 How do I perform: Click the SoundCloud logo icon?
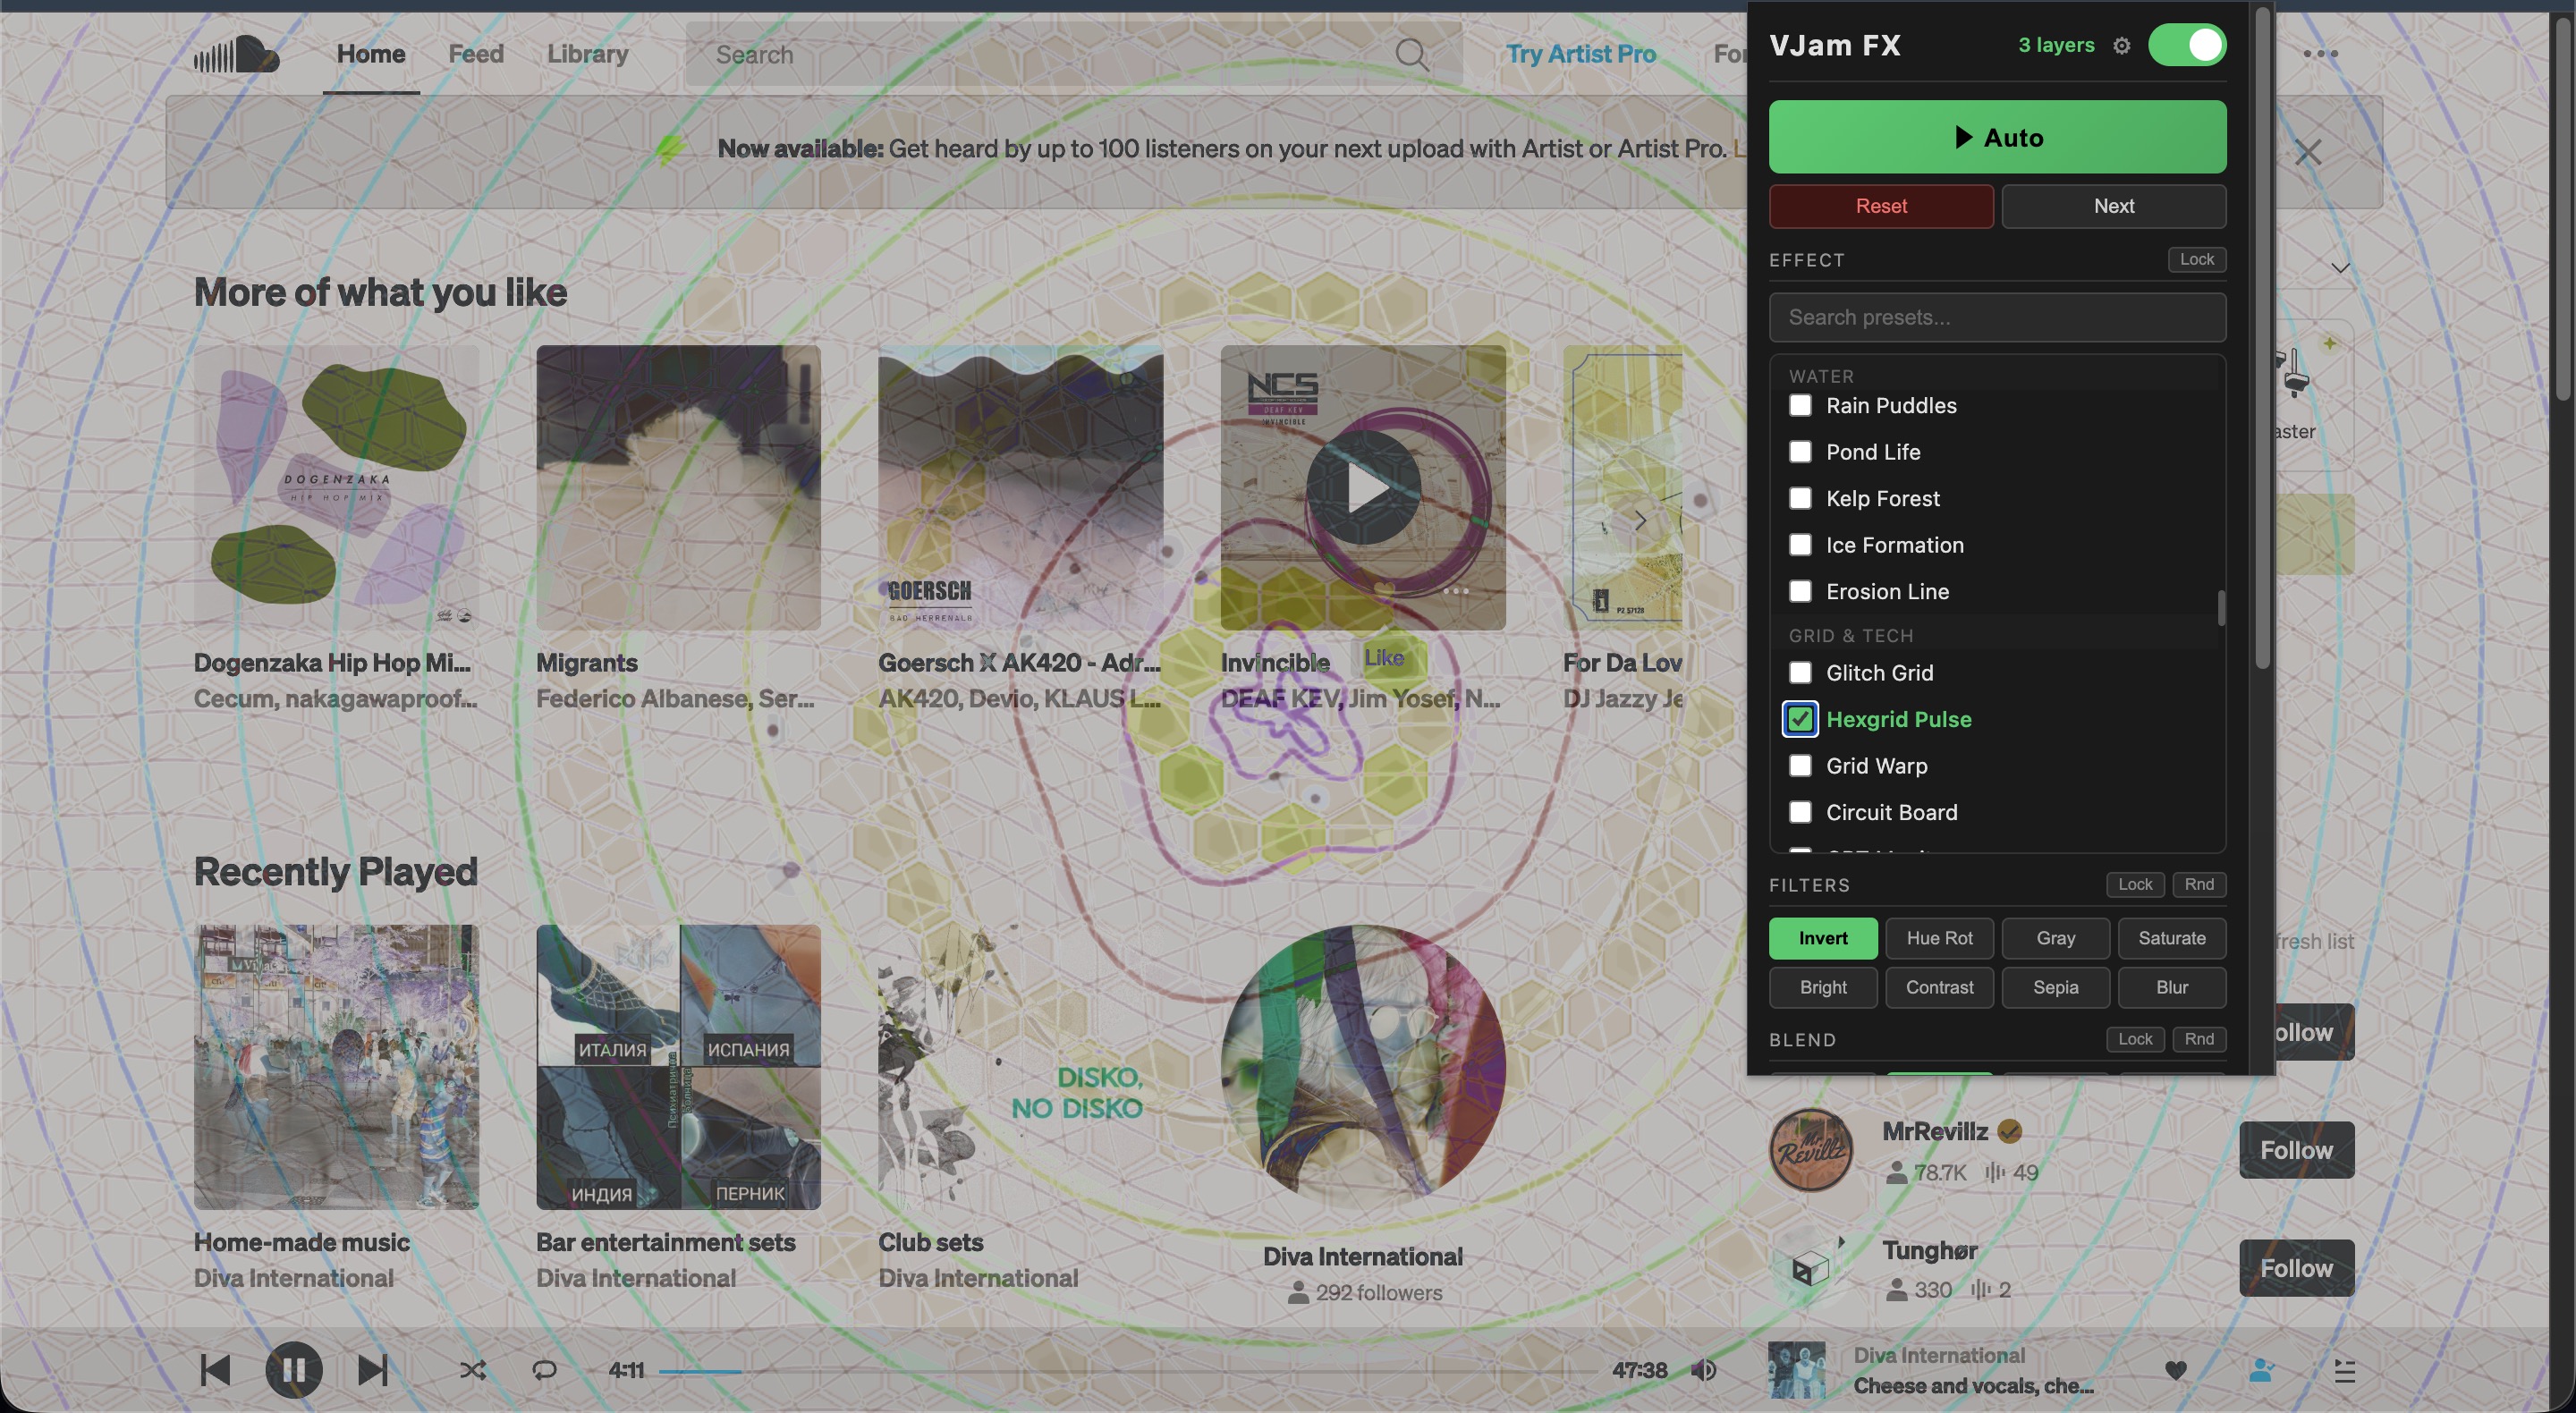click(x=236, y=54)
